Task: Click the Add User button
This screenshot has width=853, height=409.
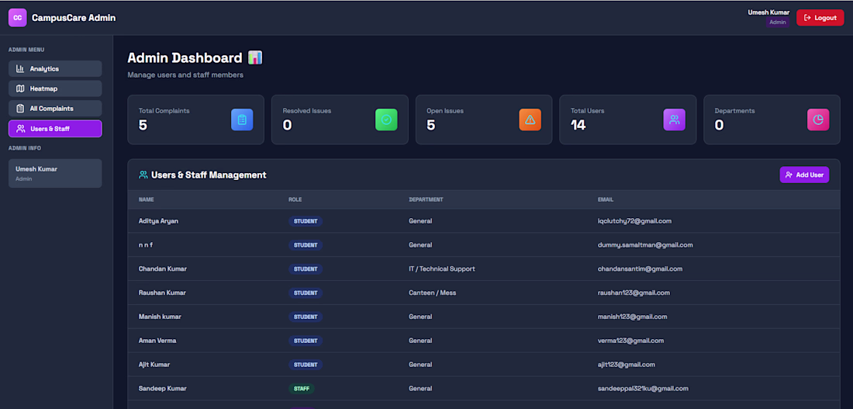Action: point(804,175)
